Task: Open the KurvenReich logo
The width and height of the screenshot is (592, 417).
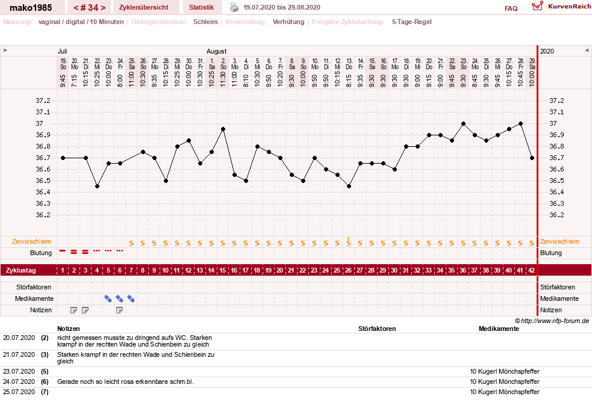Action: coord(561,7)
